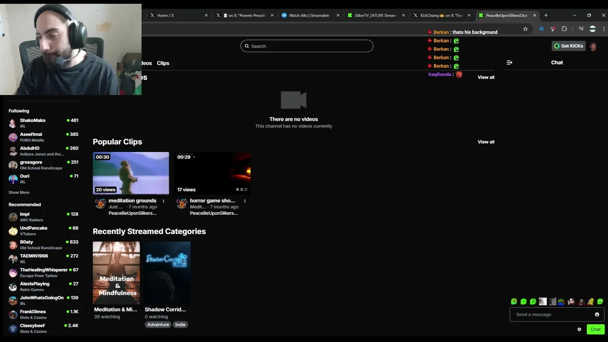This screenshot has height=342, width=608.
Task: Click the Search input field
Action: point(307,46)
